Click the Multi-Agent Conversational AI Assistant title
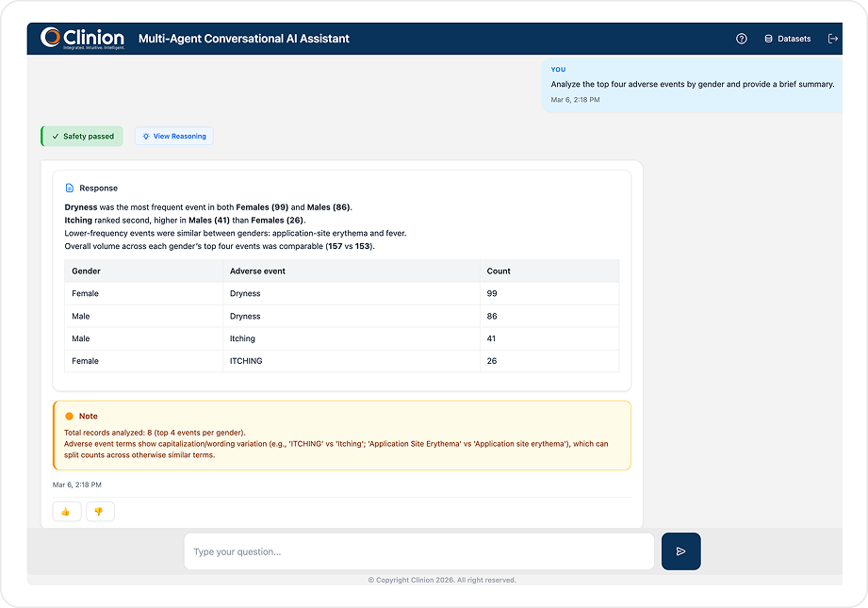The image size is (868, 608). tap(243, 39)
